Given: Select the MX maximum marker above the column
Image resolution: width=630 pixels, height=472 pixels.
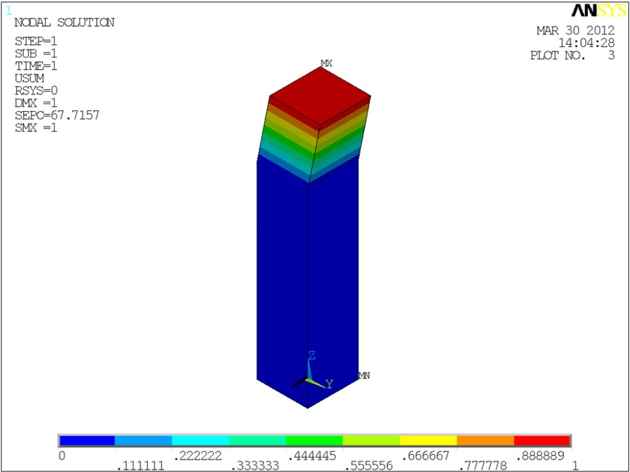Looking at the screenshot, I should (x=326, y=63).
